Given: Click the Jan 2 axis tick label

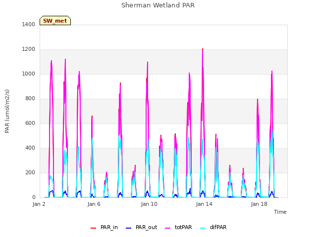Looking at the screenshot, I should (39, 204).
